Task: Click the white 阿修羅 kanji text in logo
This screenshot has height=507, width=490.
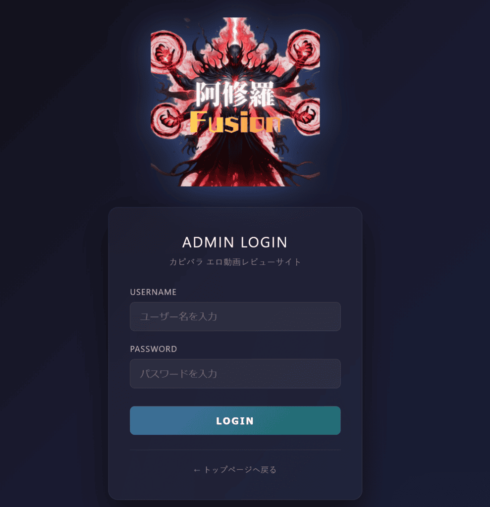Action: [235, 94]
